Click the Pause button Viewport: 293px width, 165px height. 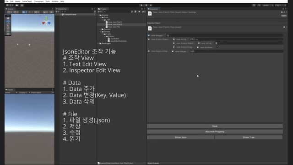146,5
